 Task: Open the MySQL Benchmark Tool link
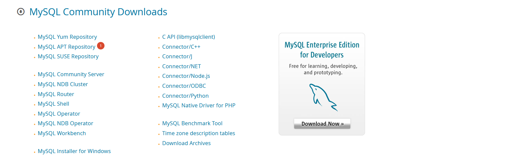(x=192, y=123)
